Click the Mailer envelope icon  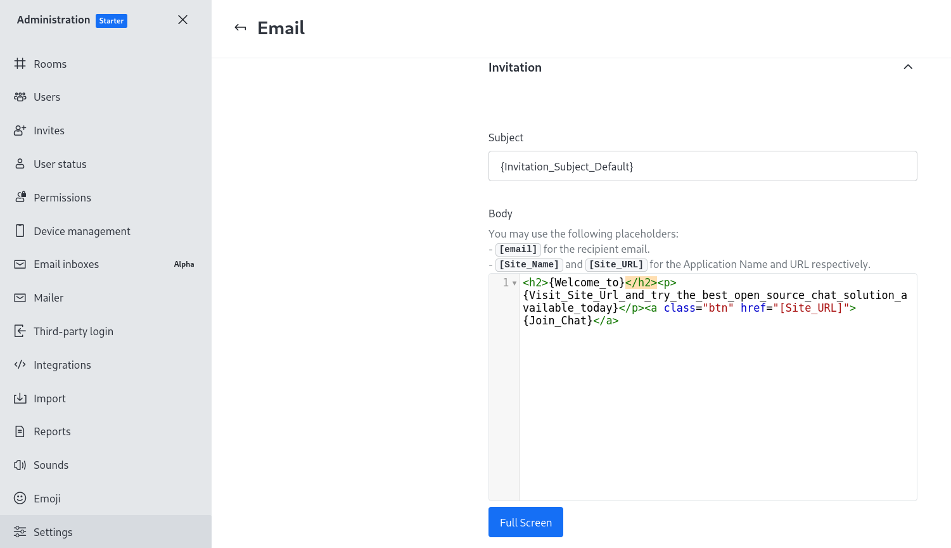coord(20,298)
